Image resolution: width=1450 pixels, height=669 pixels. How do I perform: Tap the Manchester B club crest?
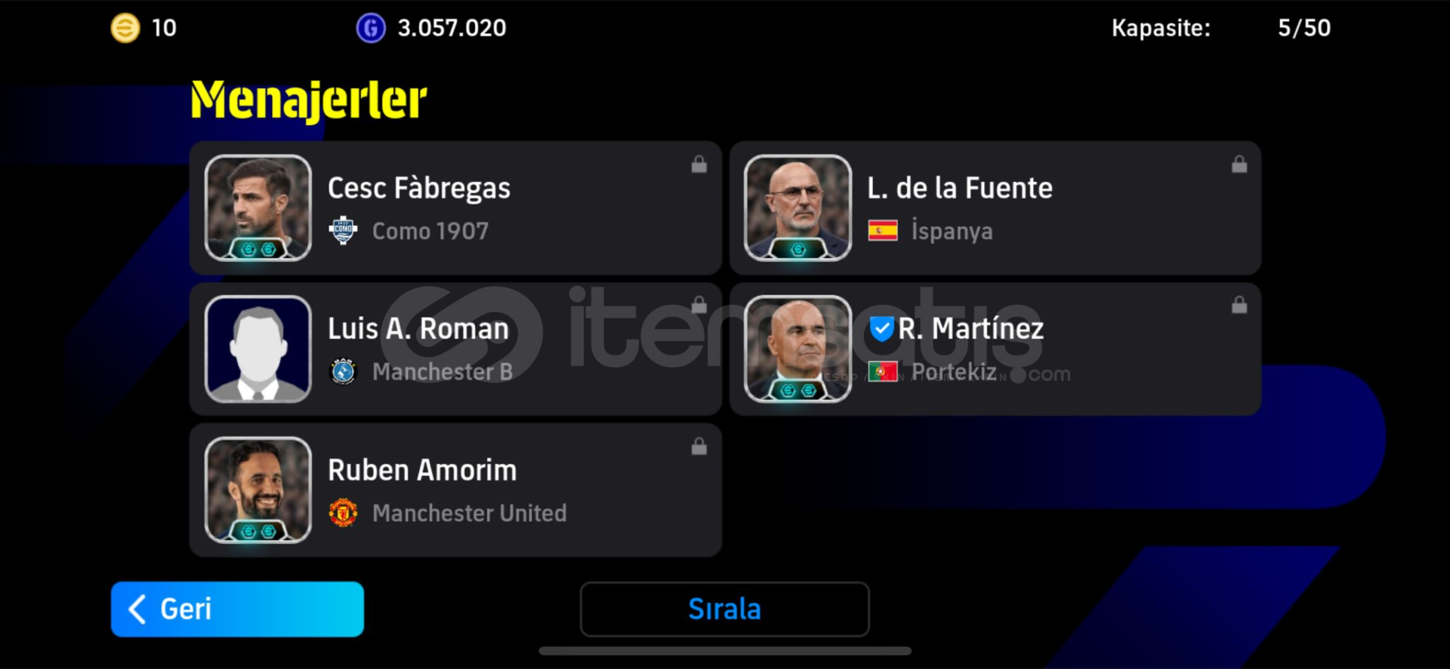pos(343,372)
